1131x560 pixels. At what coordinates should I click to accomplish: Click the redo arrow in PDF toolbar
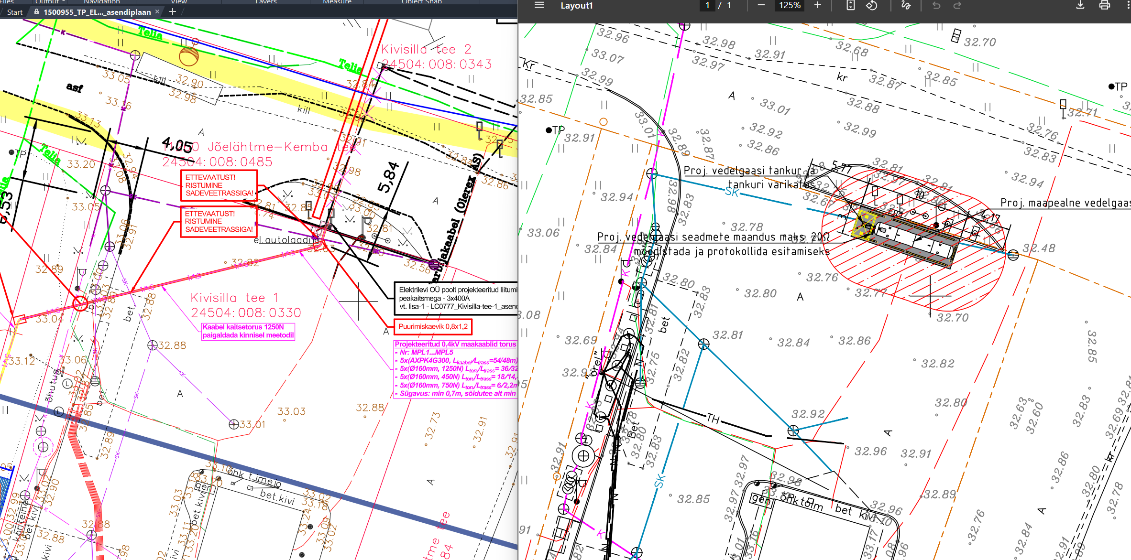(957, 5)
